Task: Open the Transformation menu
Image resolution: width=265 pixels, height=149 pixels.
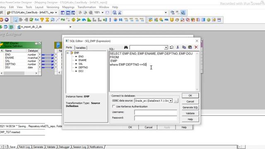Action: pos(87,7)
